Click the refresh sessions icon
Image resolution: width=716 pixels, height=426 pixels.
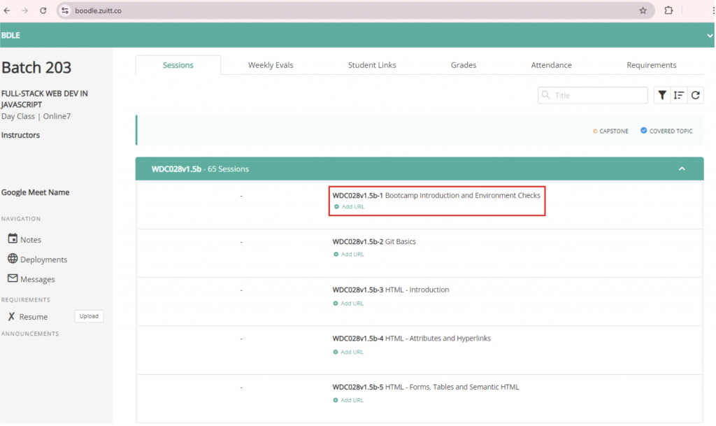pos(695,96)
